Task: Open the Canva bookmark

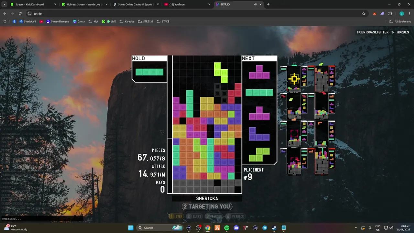Action: point(79,22)
